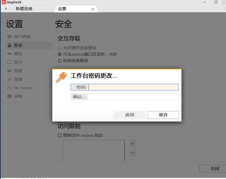Open 连接 settings section
The height and width of the screenshot is (179, 226).
click(29, 79)
